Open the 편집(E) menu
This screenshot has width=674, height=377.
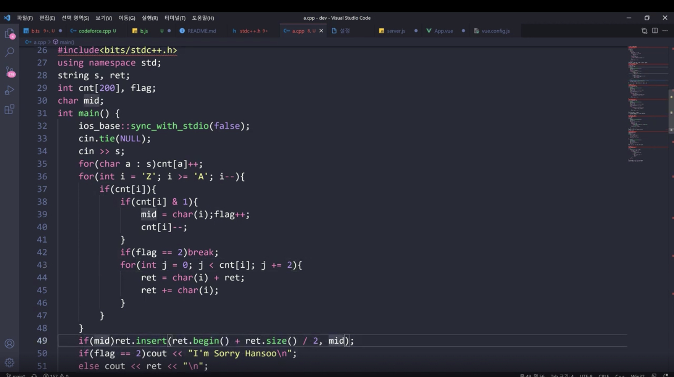coord(47,18)
